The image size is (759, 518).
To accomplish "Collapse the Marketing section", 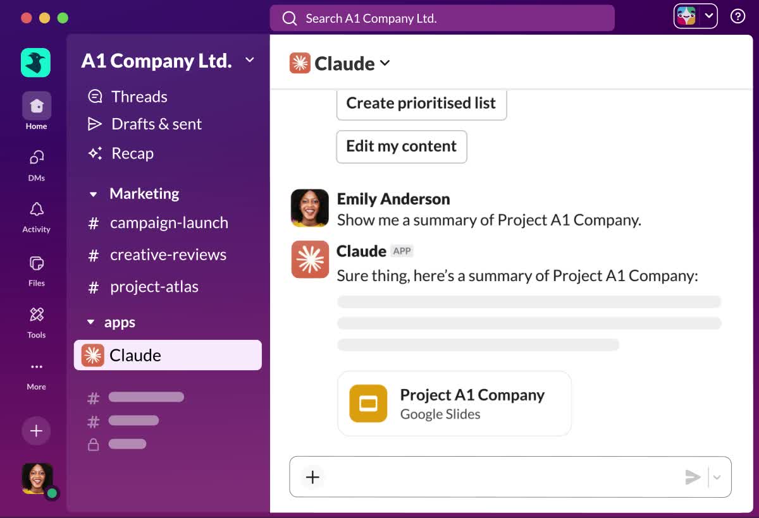I will pyautogui.click(x=94, y=195).
